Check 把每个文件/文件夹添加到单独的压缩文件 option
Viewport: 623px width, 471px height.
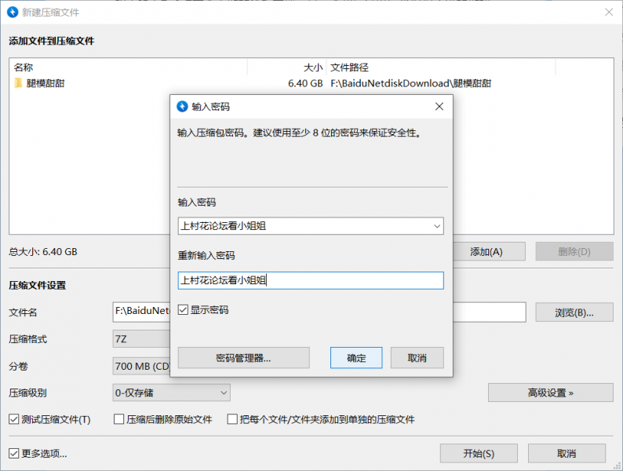(x=232, y=419)
